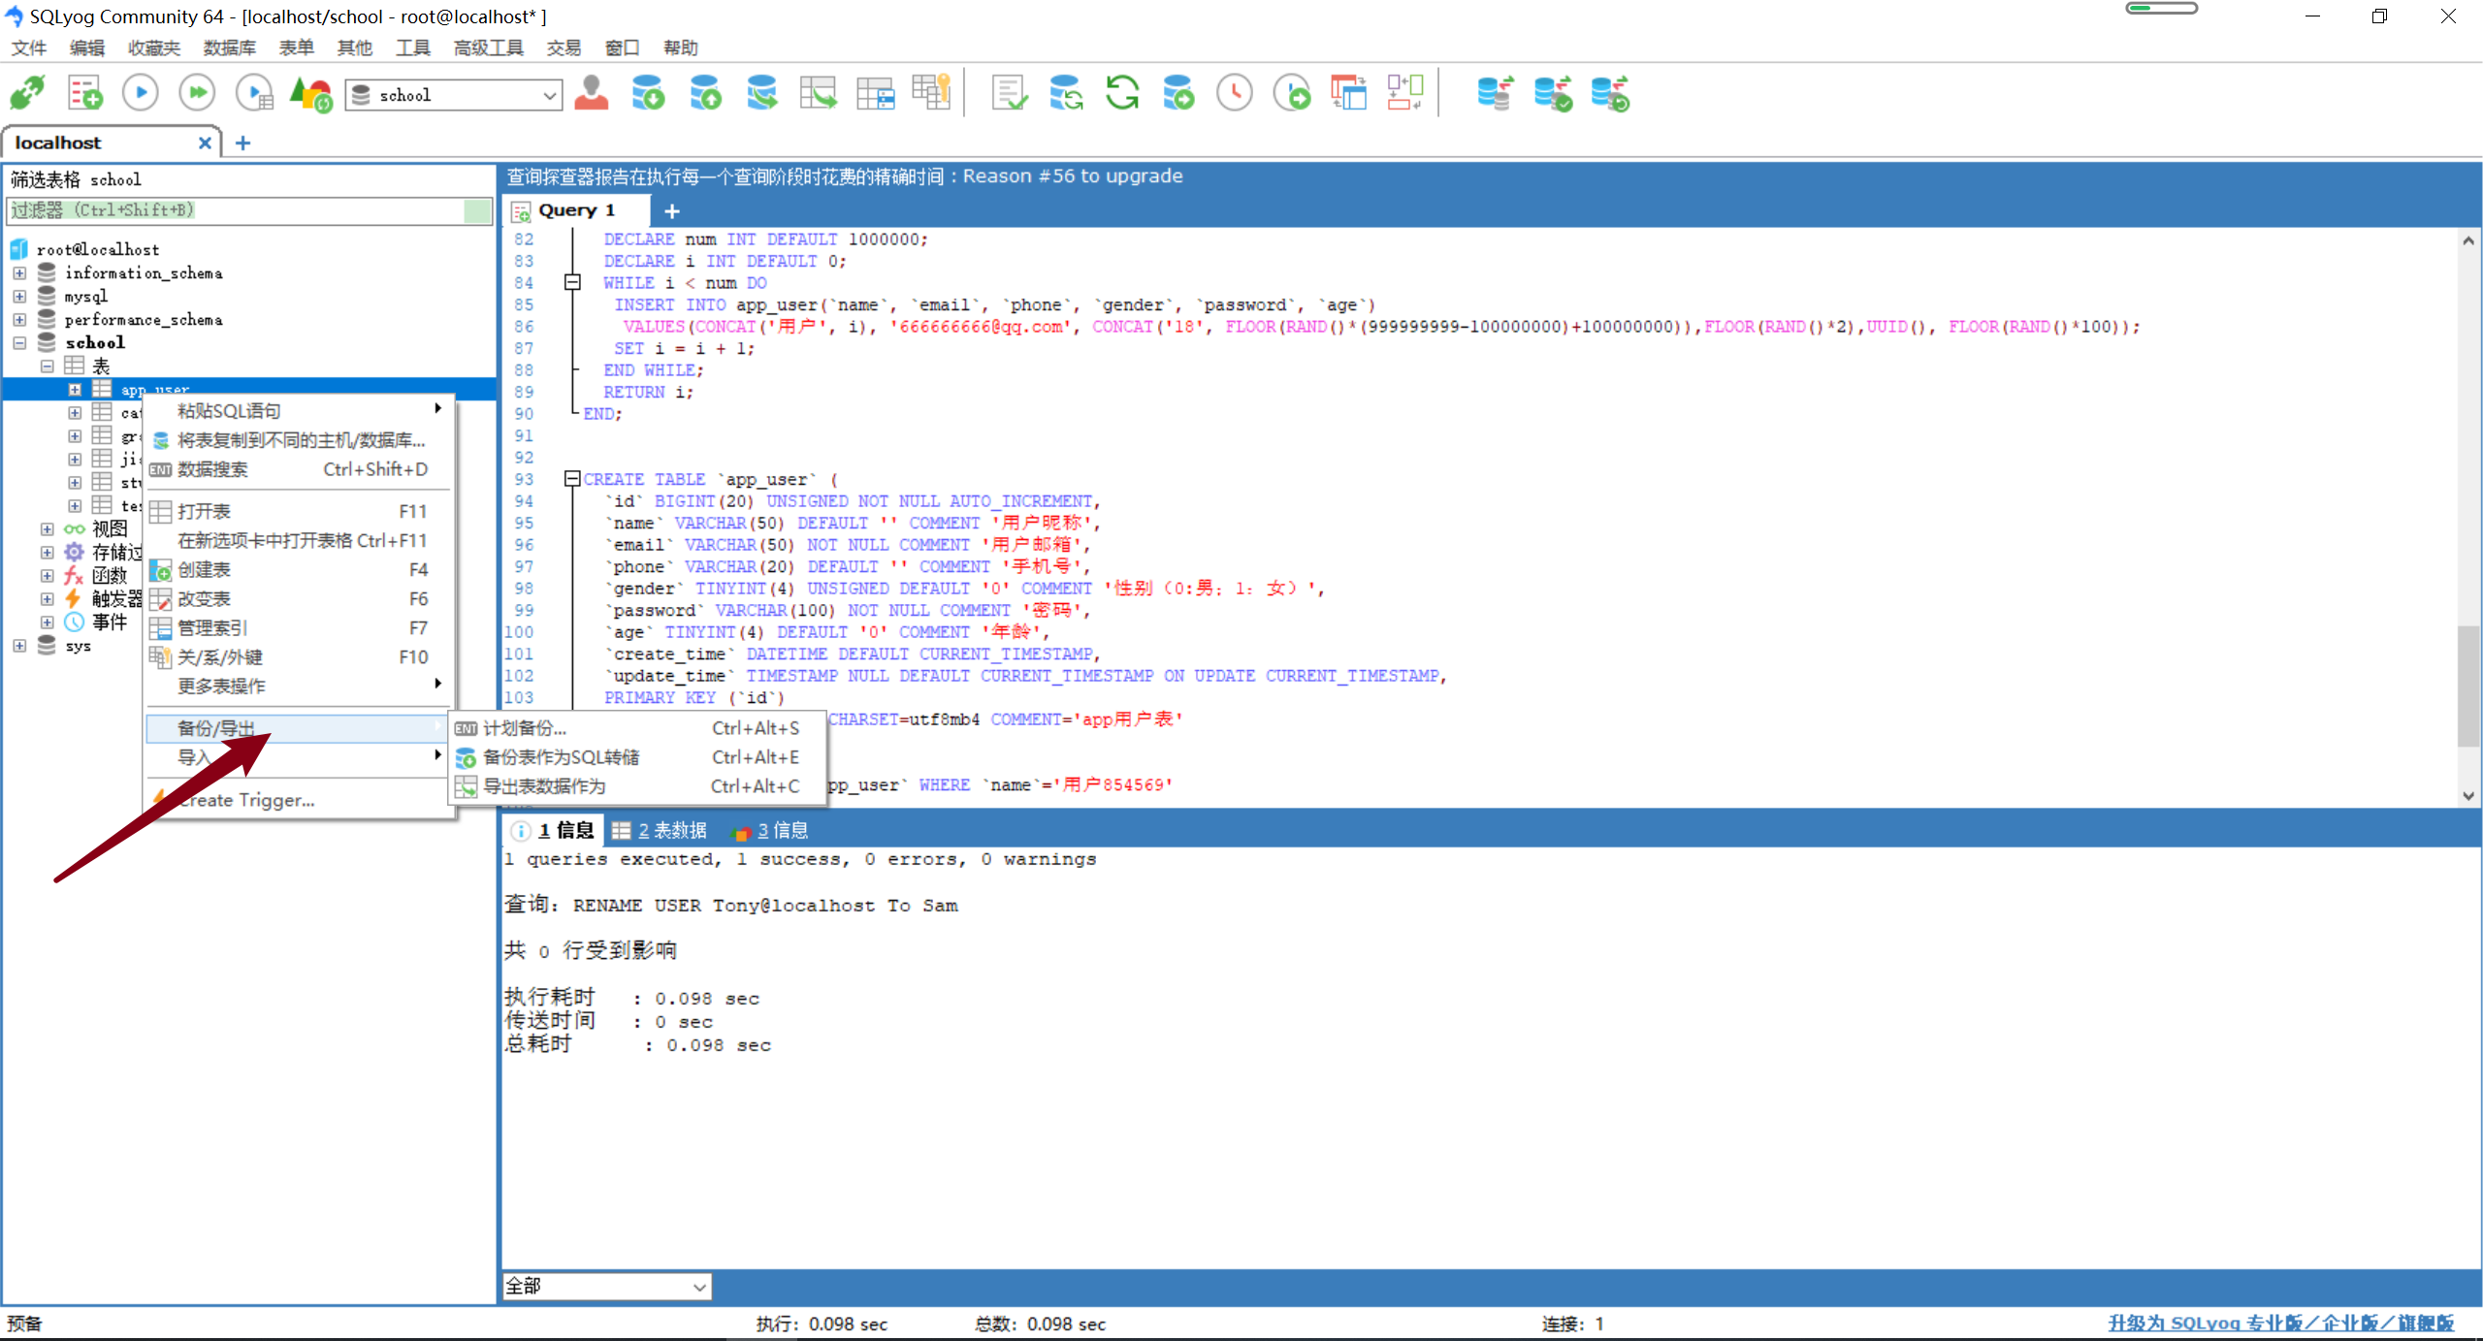Image resolution: width=2483 pixels, height=1341 pixels.
Task: Collapse the WHILE loop code fold
Action: tap(572, 283)
